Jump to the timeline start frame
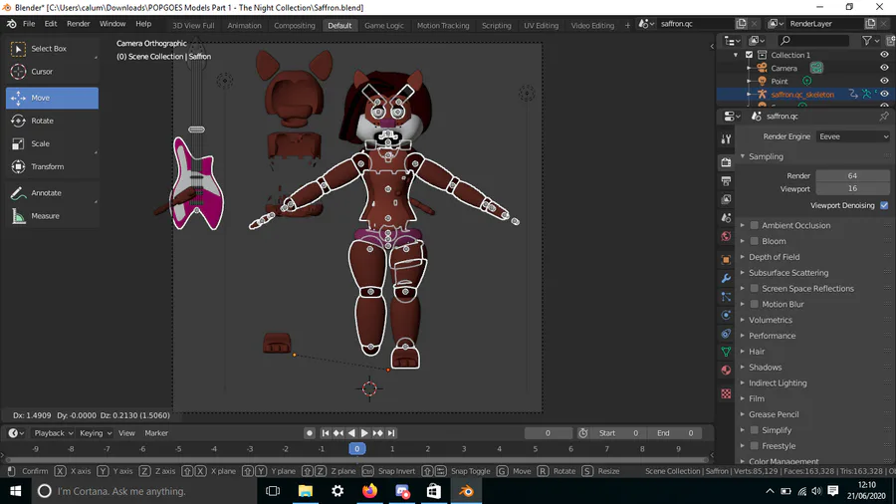 pyautogui.click(x=326, y=433)
